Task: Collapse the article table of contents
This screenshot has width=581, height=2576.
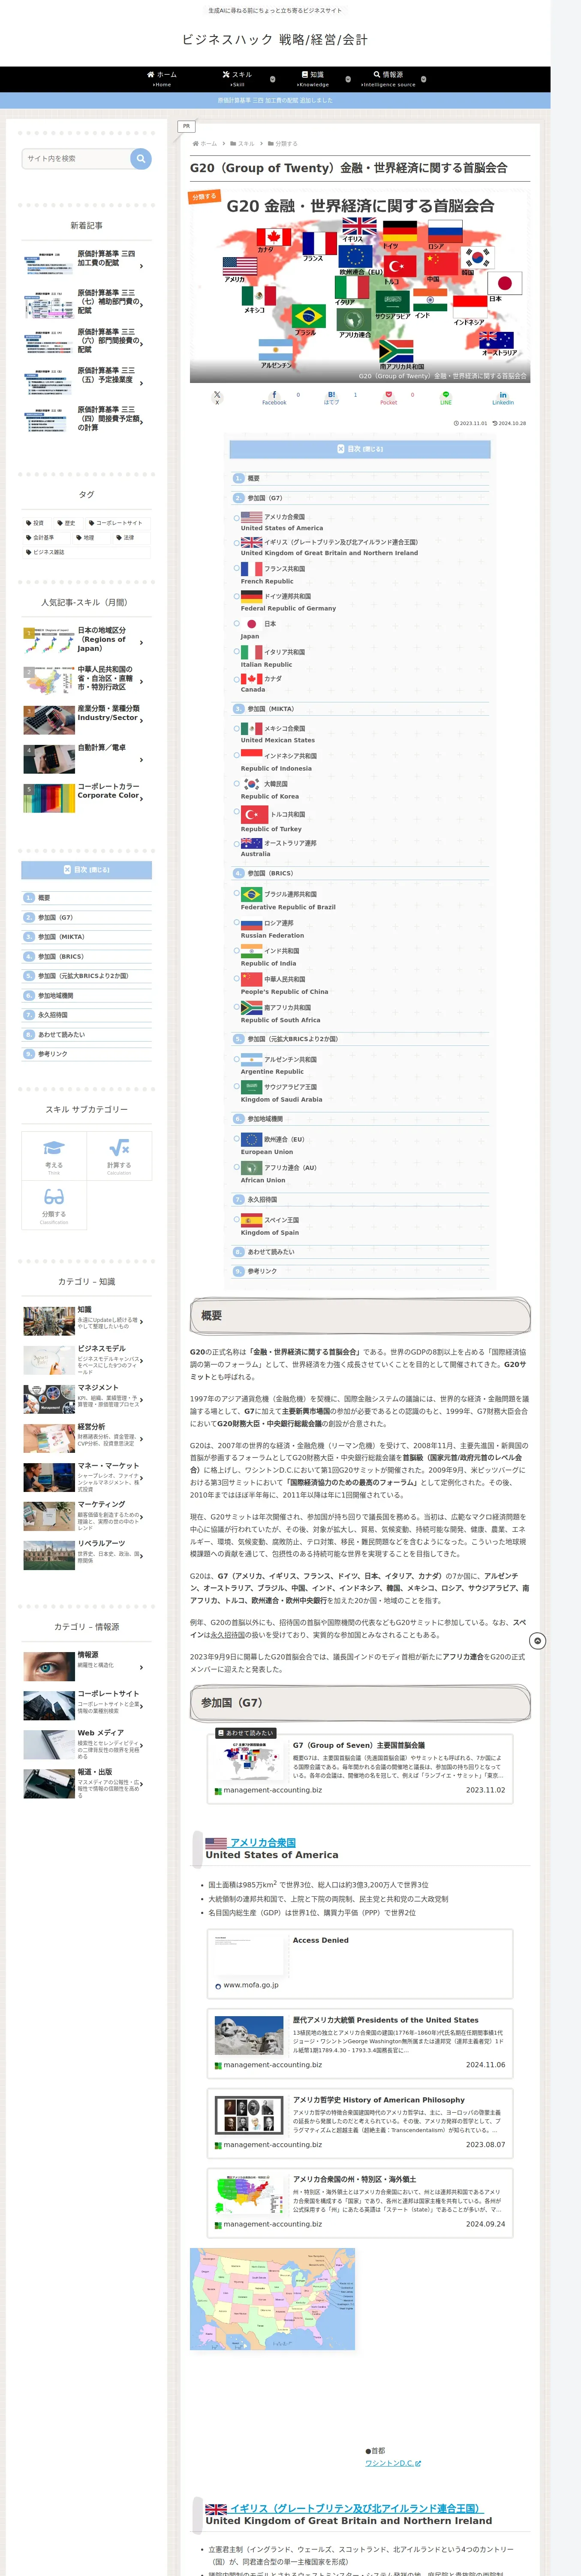Action: tap(359, 449)
